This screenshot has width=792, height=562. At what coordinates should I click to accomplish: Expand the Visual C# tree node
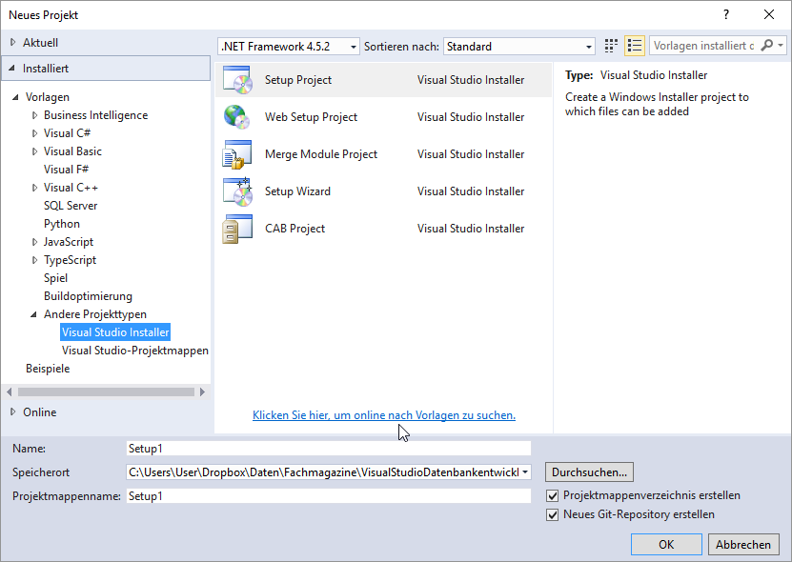pyautogui.click(x=35, y=133)
